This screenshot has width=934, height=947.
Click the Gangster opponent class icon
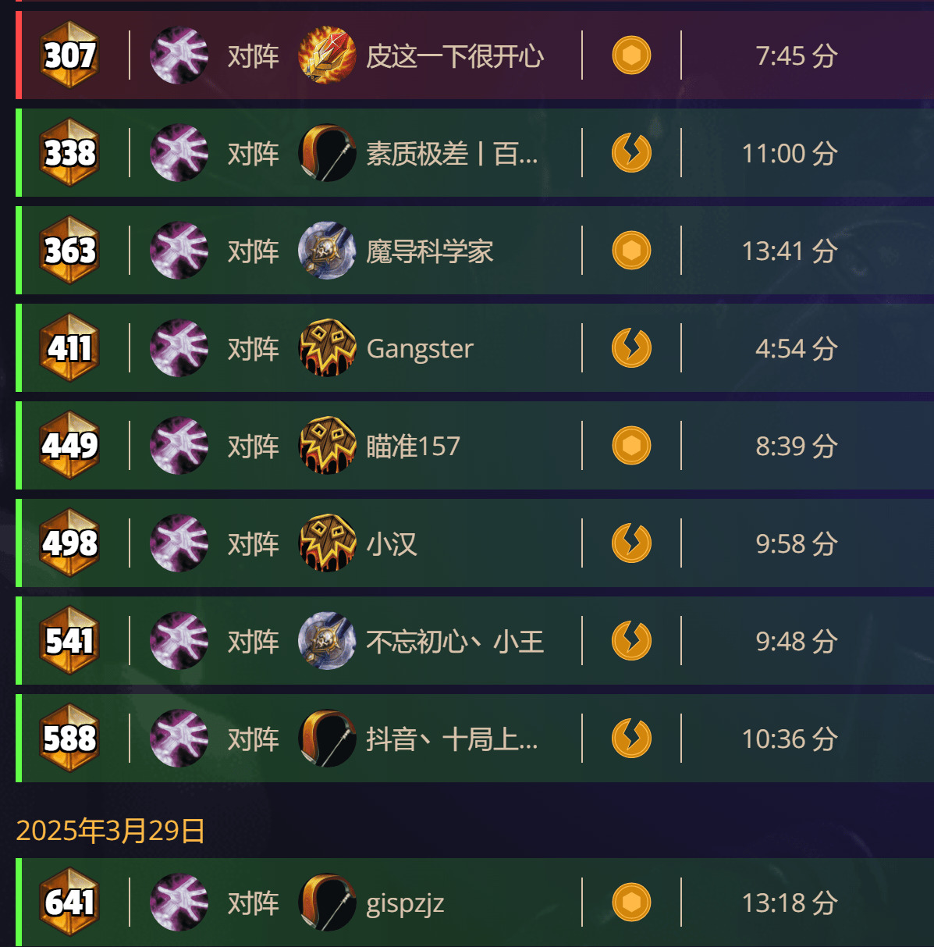327,348
